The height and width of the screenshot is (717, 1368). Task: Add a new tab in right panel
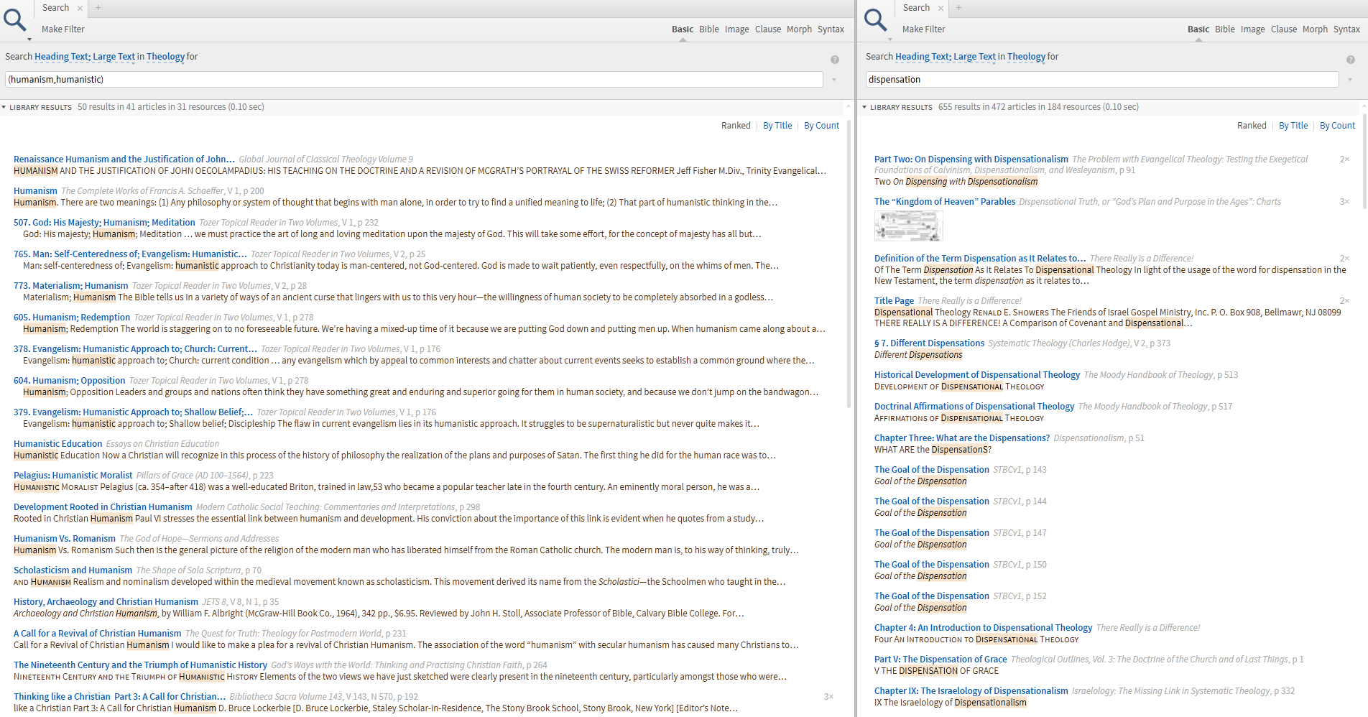958,8
